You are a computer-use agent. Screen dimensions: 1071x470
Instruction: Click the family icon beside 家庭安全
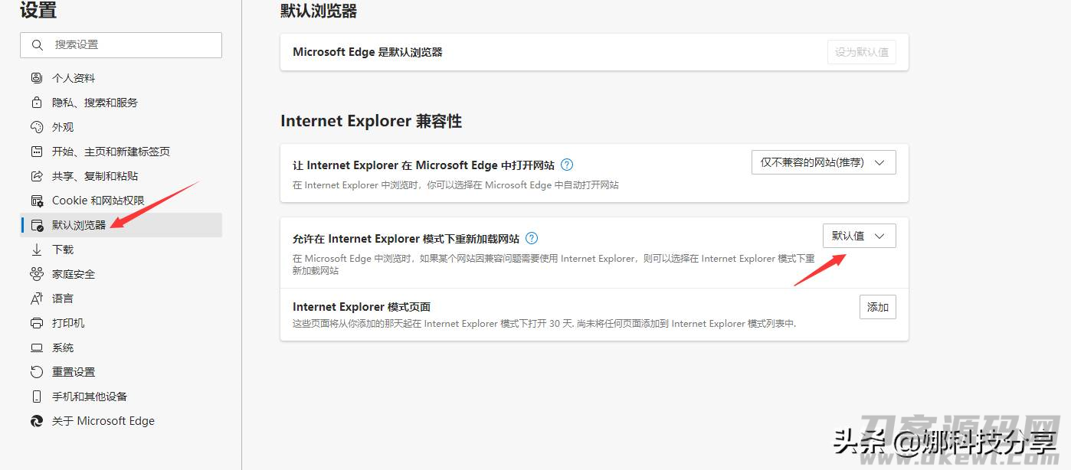(37, 274)
